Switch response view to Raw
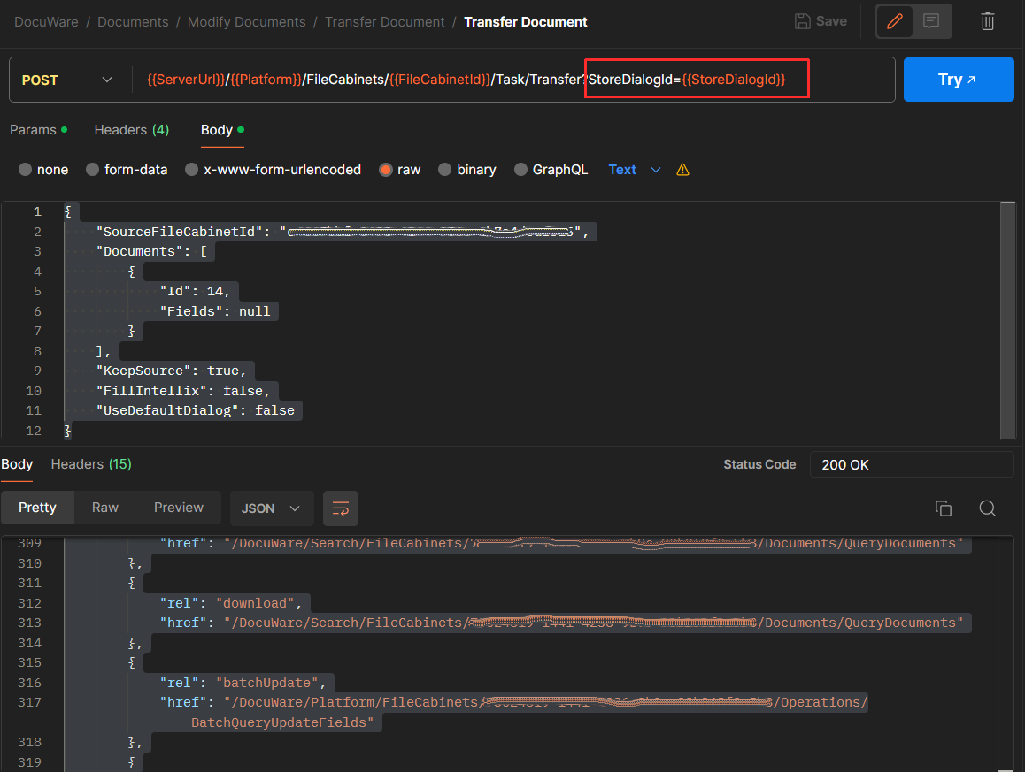 [105, 508]
